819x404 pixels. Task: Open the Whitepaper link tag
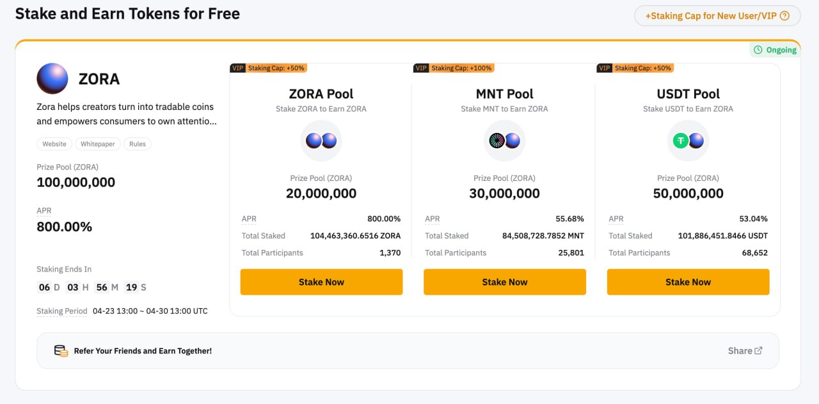[x=98, y=144]
